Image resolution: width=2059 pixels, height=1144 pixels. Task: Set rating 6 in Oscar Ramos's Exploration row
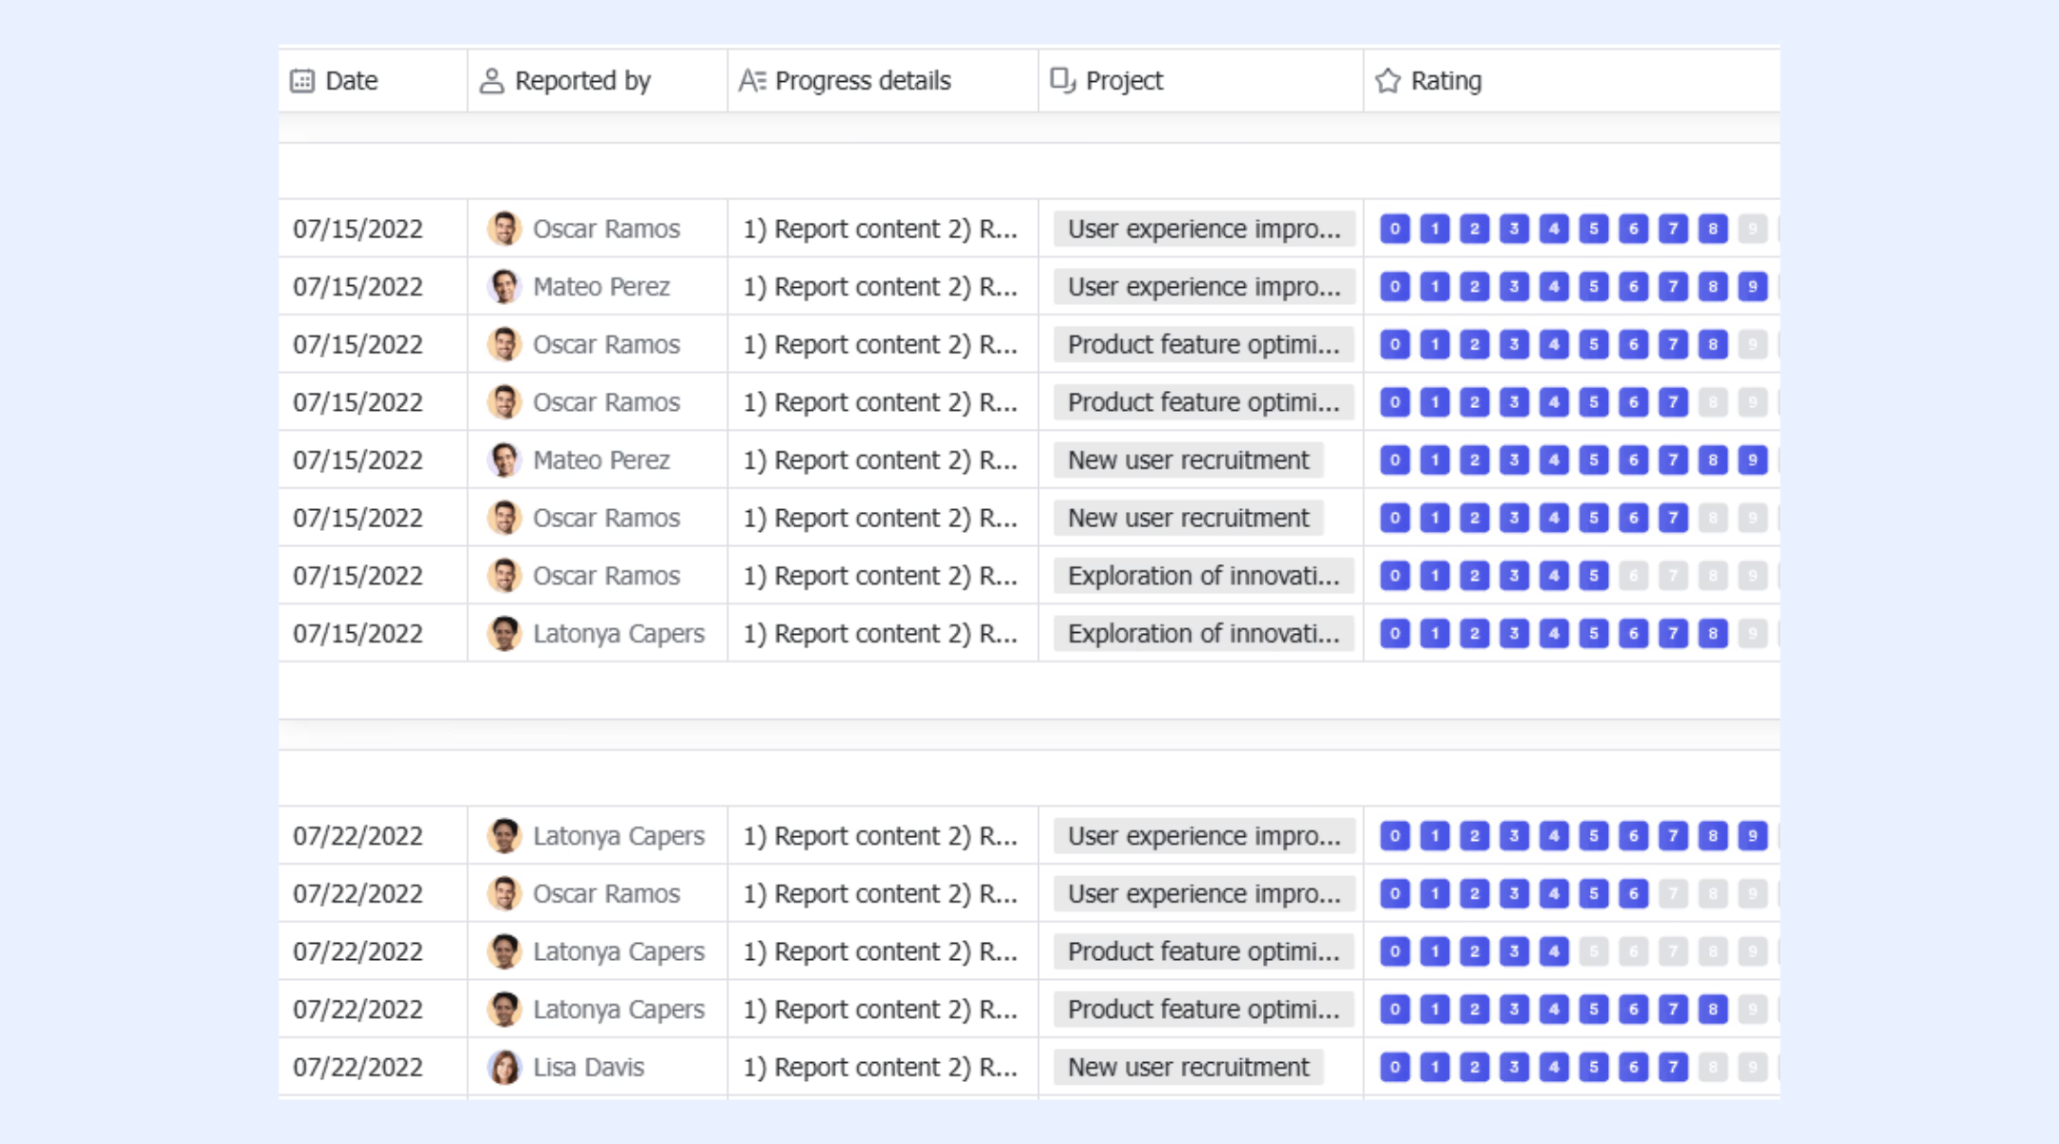pos(1633,575)
